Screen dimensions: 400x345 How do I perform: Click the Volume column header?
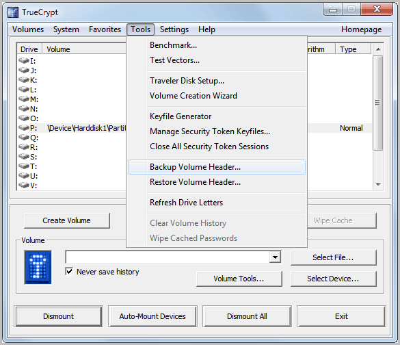pyautogui.click(x=84, y=49)
